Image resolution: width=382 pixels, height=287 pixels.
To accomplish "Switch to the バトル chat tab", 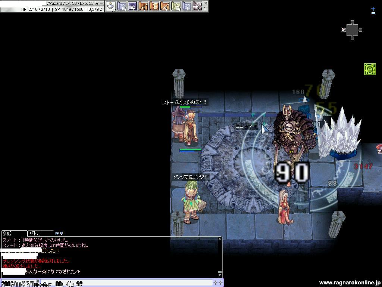I will click(40, 233).
